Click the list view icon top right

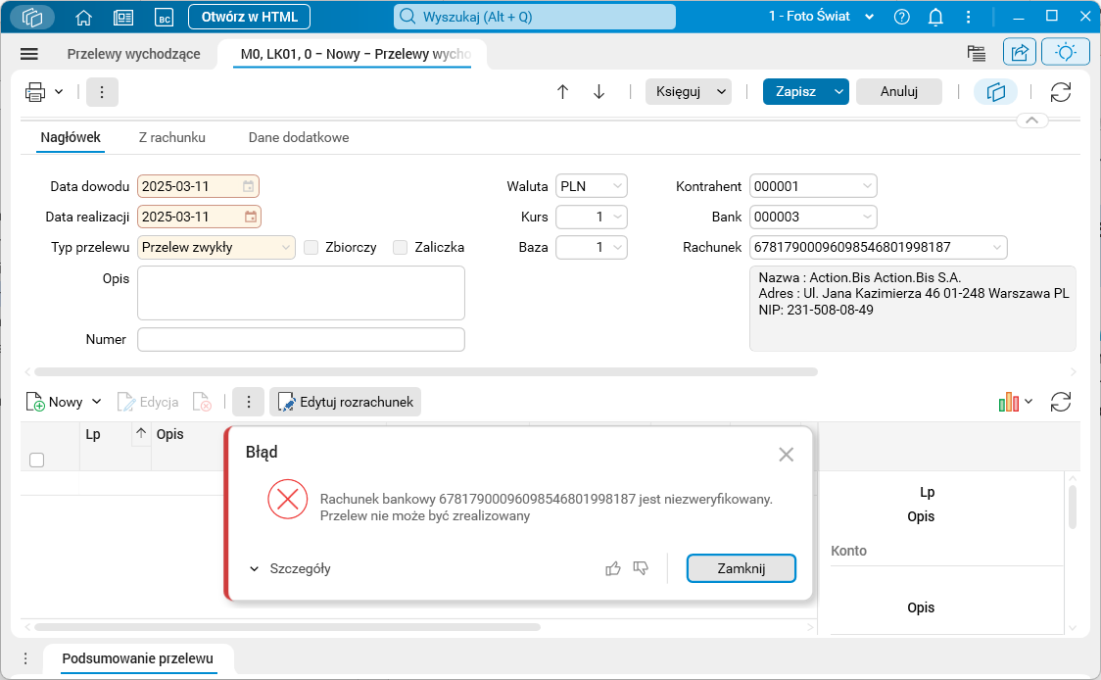976,53
